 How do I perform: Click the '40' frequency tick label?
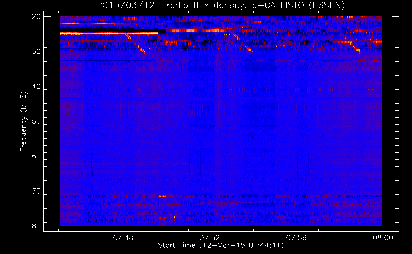click(36, 86)
